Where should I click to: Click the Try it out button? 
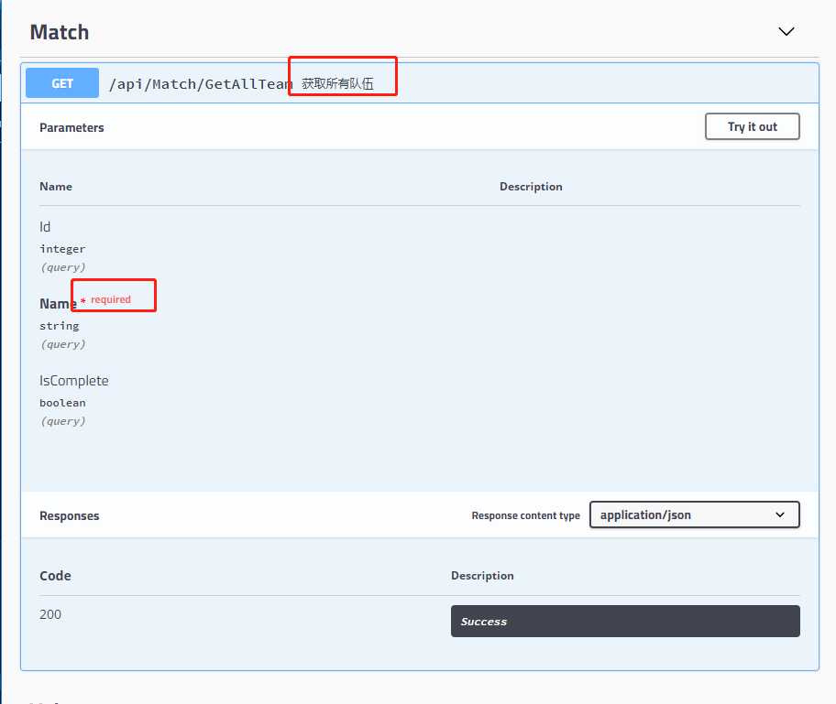coord(752,126)
